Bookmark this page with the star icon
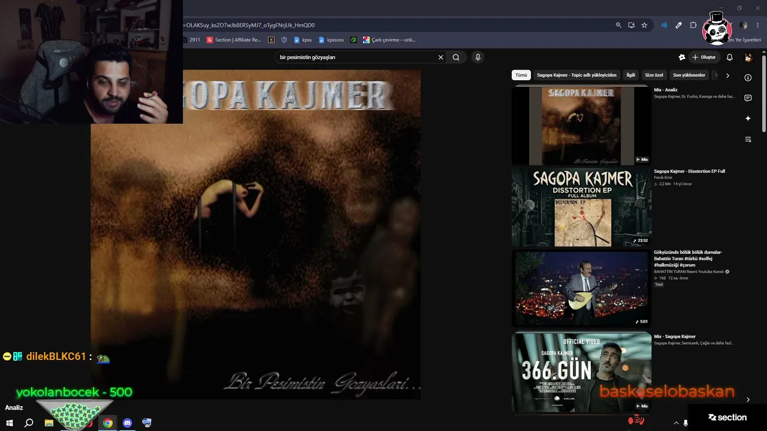The height and width of the screenshot is (431, 767). (644, 25)
